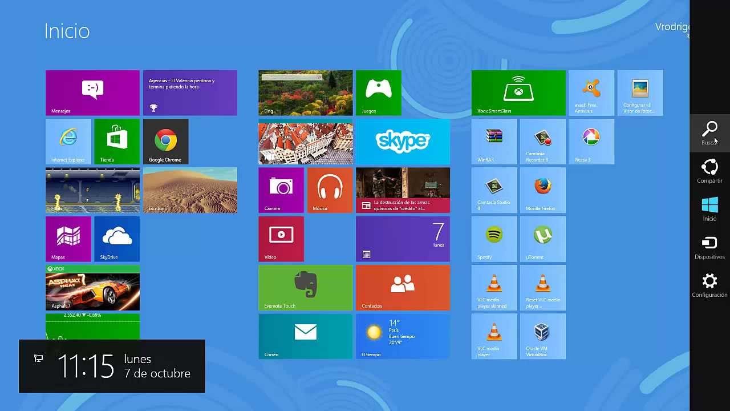Open Spotify from its tile

[494, 239]
